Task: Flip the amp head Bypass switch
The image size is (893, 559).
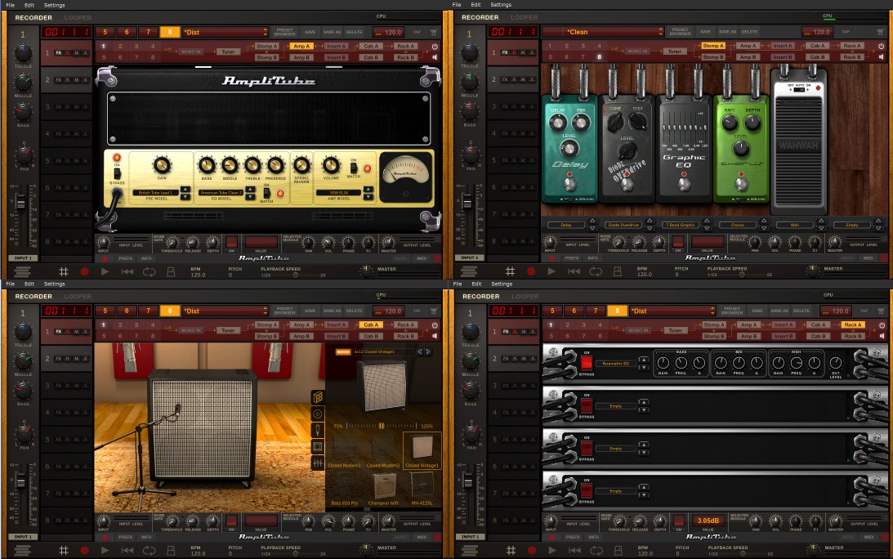Action: 117,173
